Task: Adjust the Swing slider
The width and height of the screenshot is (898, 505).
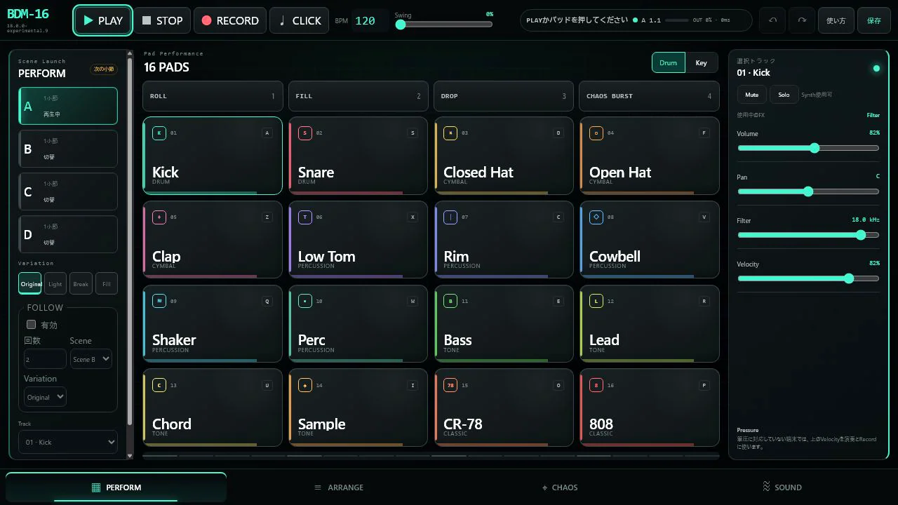Action: (443, 24)
